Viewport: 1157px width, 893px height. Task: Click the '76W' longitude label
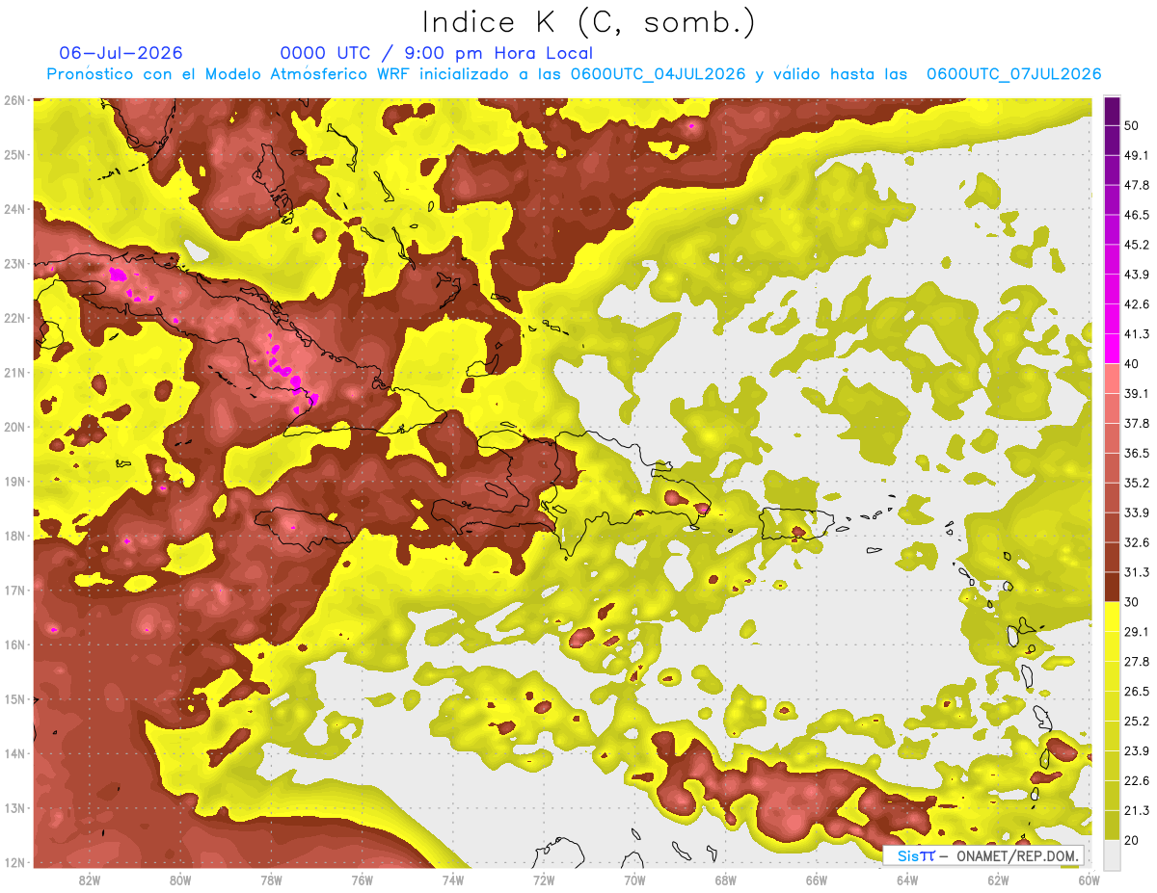pos(362,880)
